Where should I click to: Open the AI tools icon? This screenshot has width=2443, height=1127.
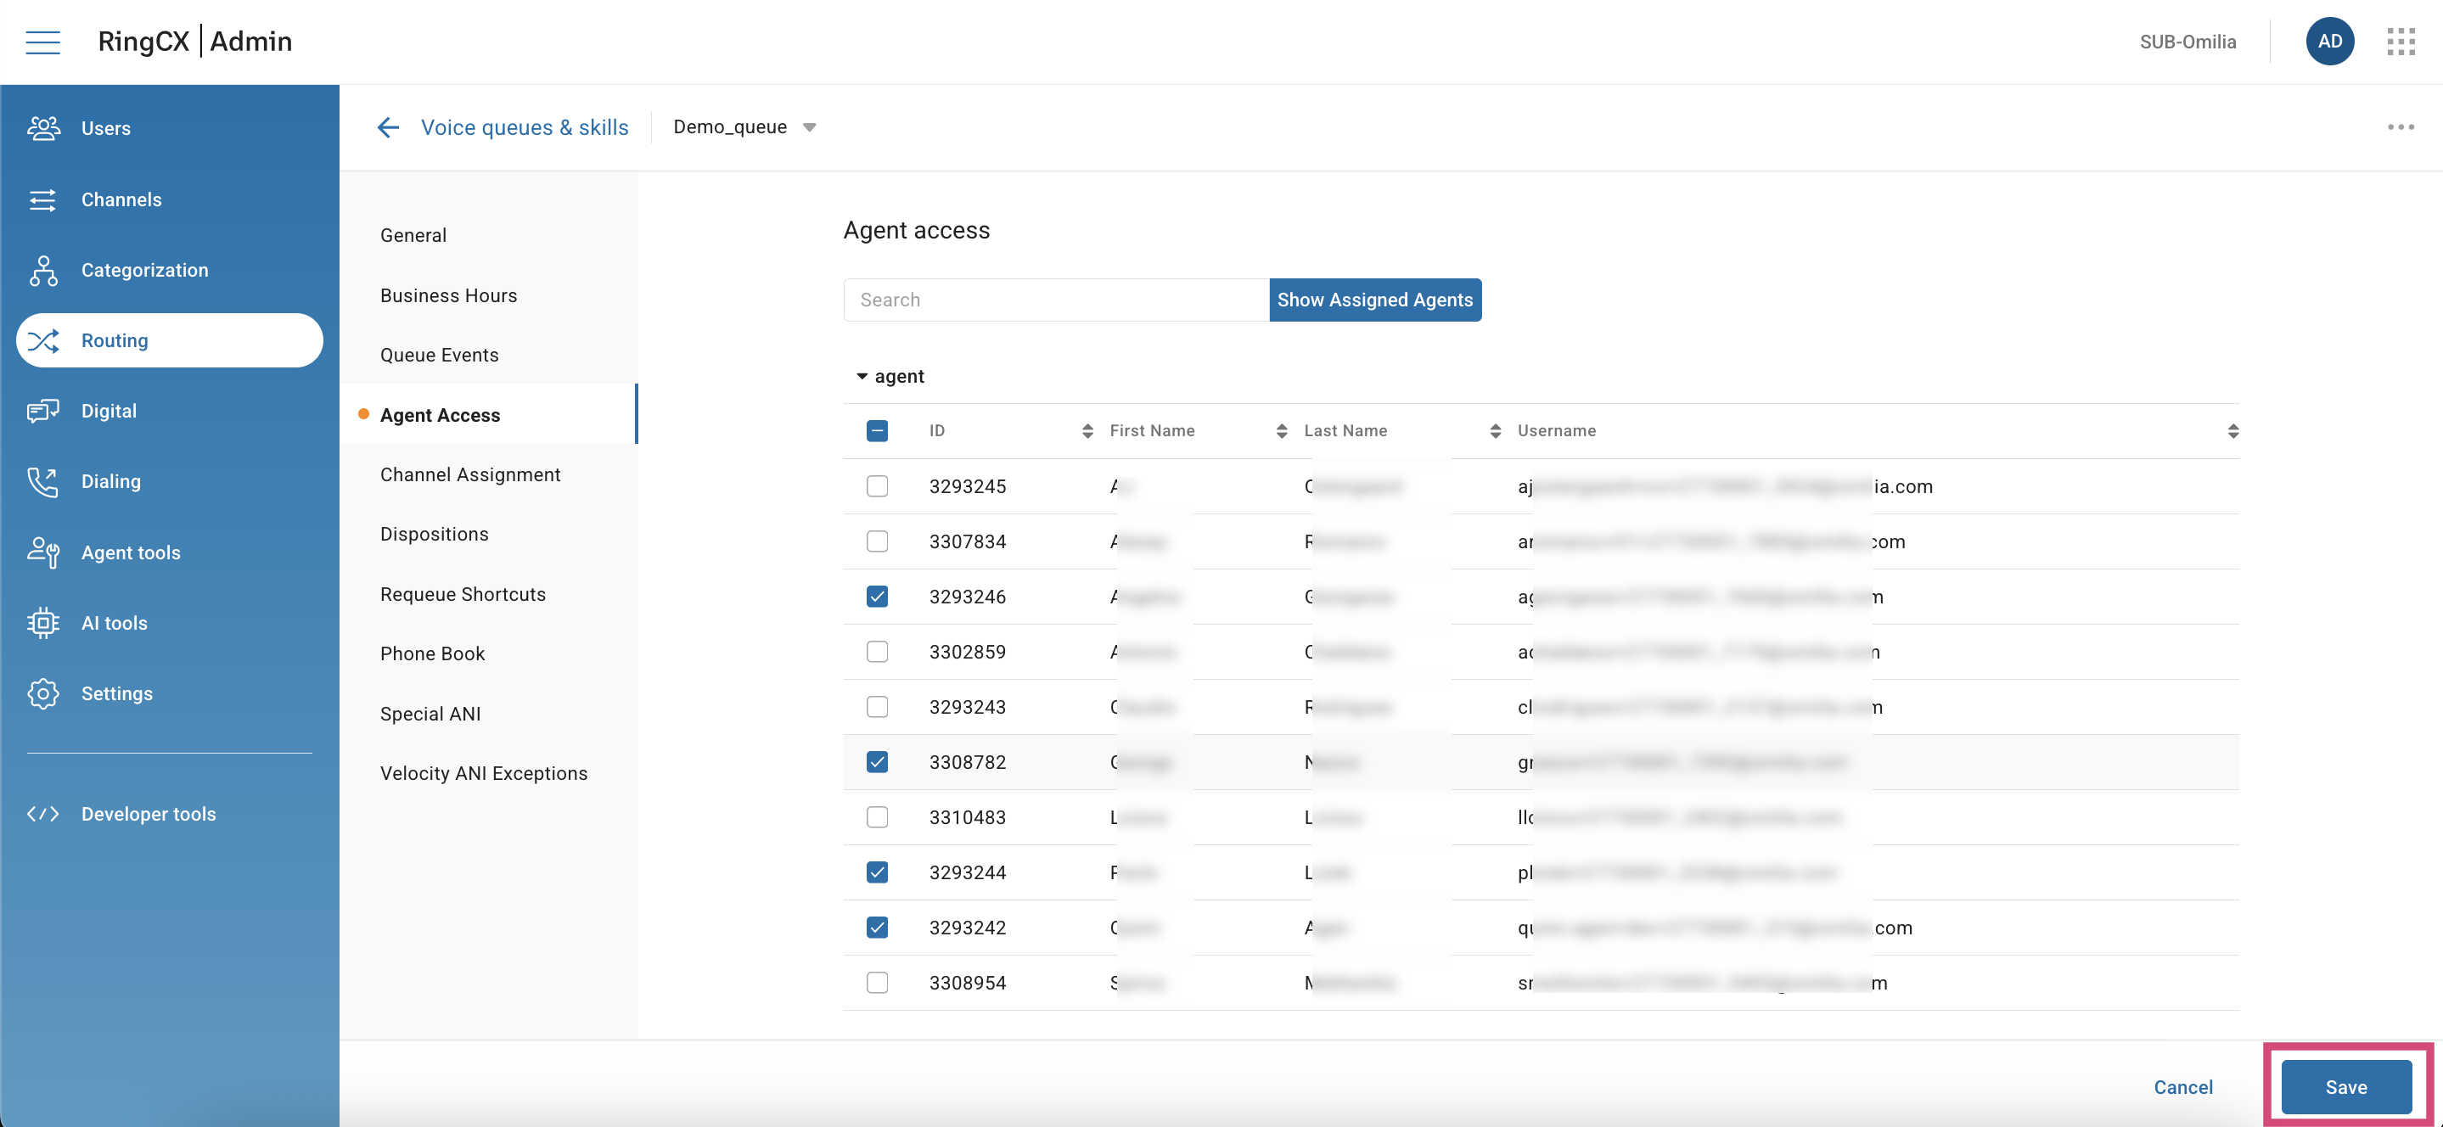tap(43, 623)
